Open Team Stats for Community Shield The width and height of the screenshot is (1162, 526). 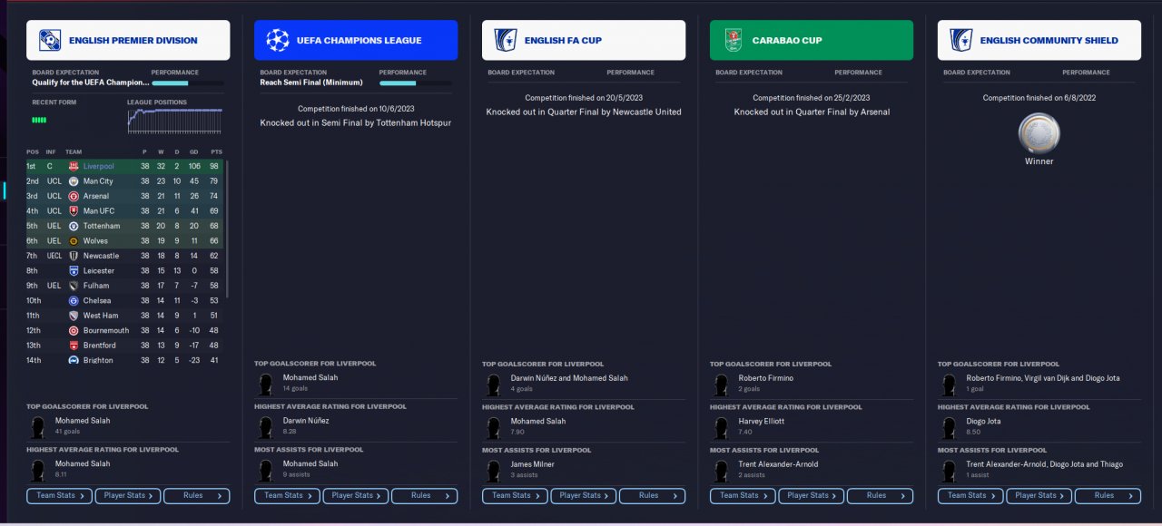click(970, 496)
